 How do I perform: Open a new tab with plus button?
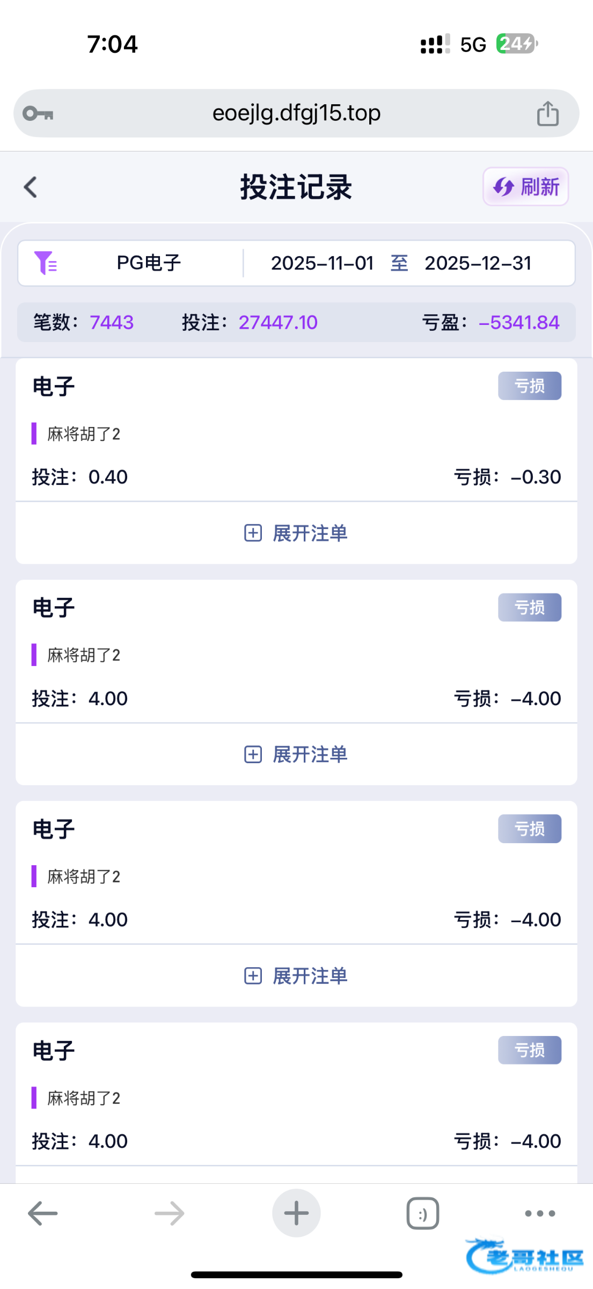click(296, 1213)
